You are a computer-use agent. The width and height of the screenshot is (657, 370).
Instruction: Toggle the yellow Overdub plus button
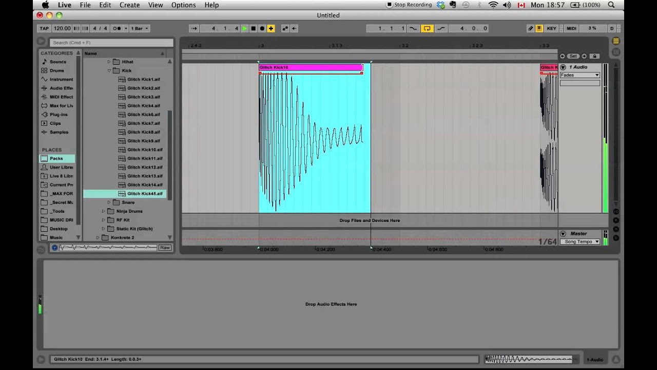point(271,29)
